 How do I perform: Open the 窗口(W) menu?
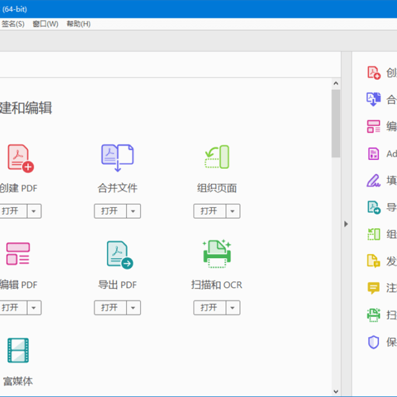[x=45, y=24]
